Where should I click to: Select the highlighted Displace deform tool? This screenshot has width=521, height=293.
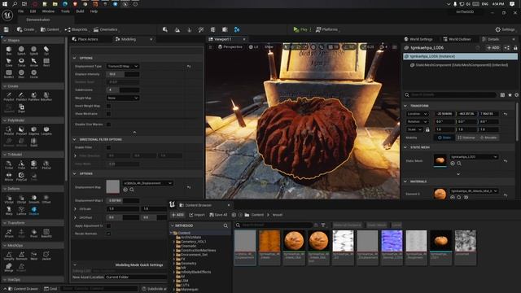point(33,211)
